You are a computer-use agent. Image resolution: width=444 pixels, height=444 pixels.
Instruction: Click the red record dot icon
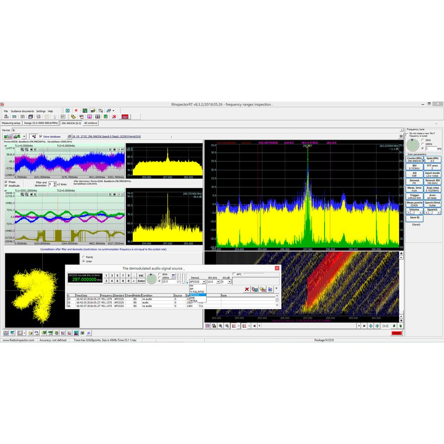(x=76, y=111)
